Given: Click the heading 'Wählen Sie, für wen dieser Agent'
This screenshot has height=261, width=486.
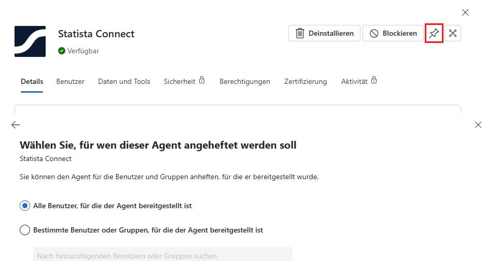Looking at the screenshot, I should (158, 145).
